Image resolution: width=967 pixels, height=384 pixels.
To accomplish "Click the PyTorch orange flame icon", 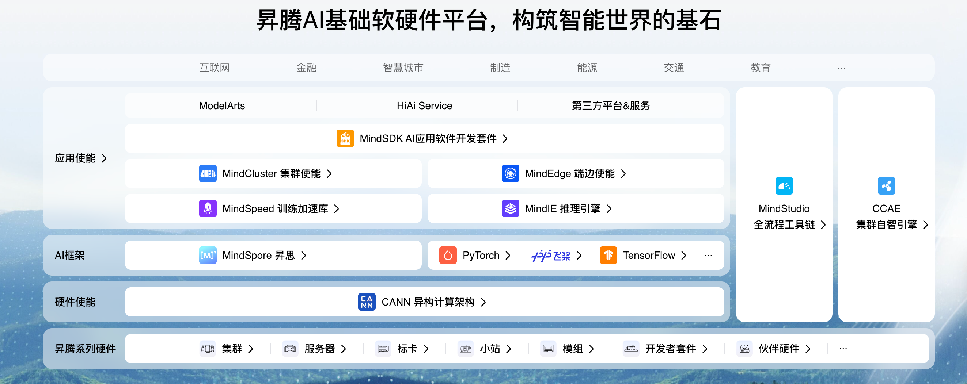I will tap(448, 256).
